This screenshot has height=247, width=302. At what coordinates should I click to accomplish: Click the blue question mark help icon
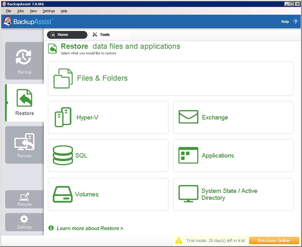[x=295, y=22]
